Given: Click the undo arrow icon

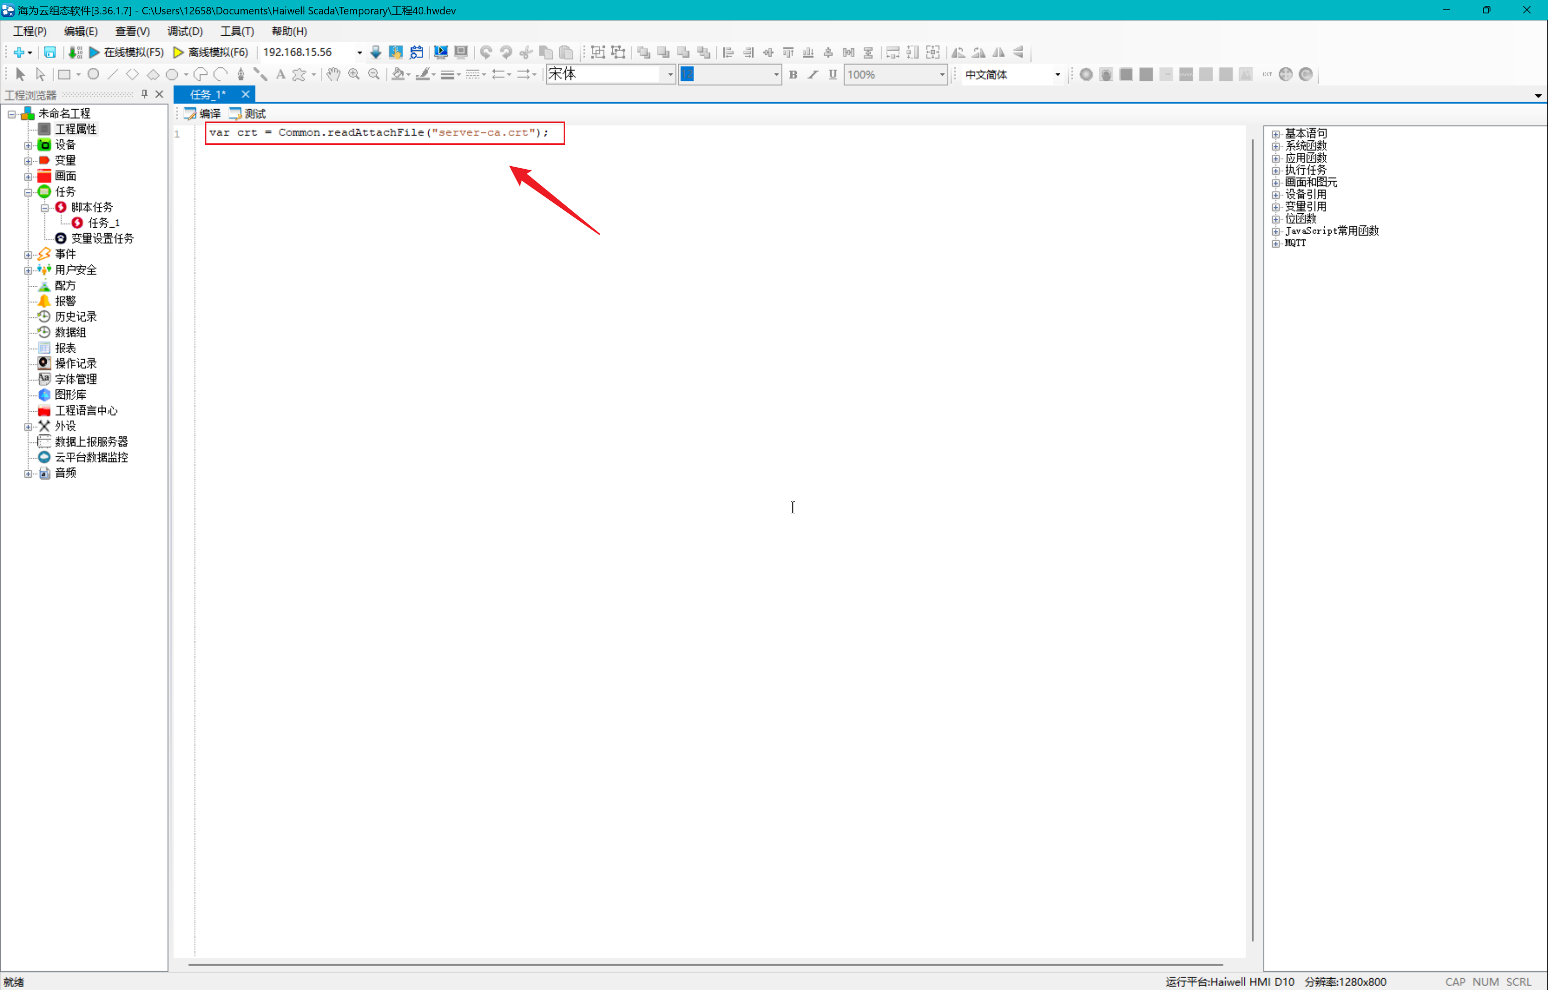Looking at the screenshot, I should point(486,52).
